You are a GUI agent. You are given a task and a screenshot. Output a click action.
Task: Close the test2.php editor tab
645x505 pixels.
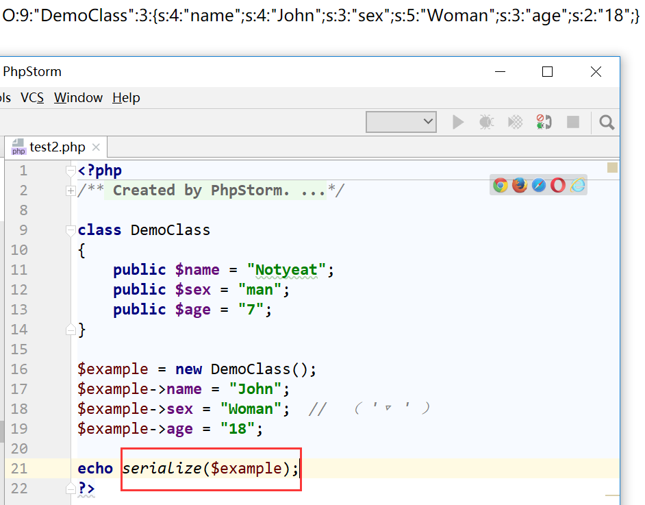tap(96, 147)
